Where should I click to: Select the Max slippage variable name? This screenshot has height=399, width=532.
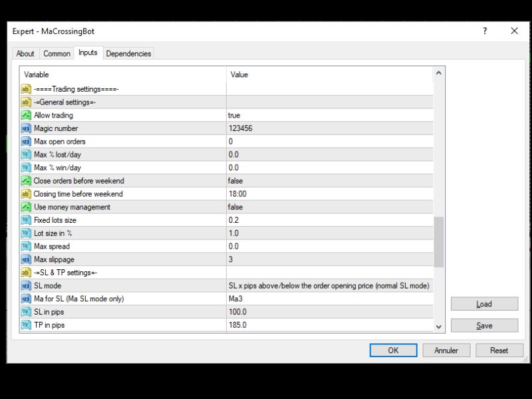(x=54, y=259)
